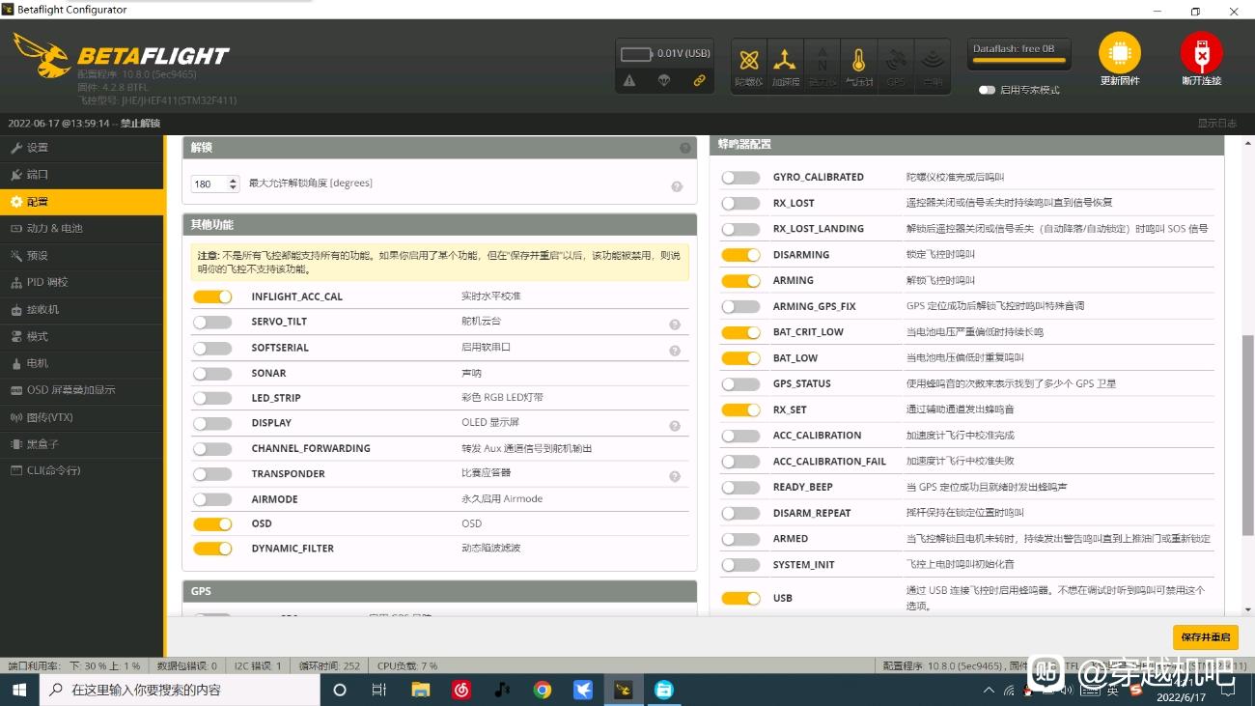Click the arming warning triangle icon
This screenshot has height=706, width=1255.
629,81
